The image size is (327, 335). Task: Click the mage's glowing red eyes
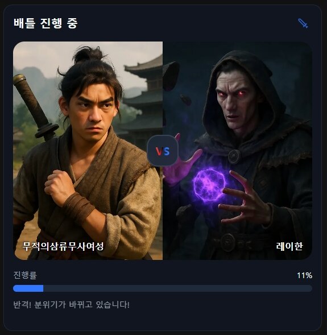(231, 94)
